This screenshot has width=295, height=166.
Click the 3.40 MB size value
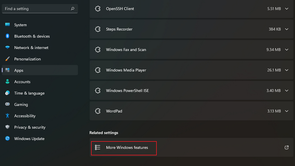pos(273,91)
